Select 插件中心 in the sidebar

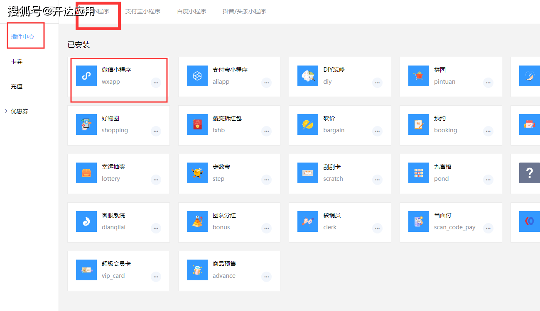[x=22, y=36]
